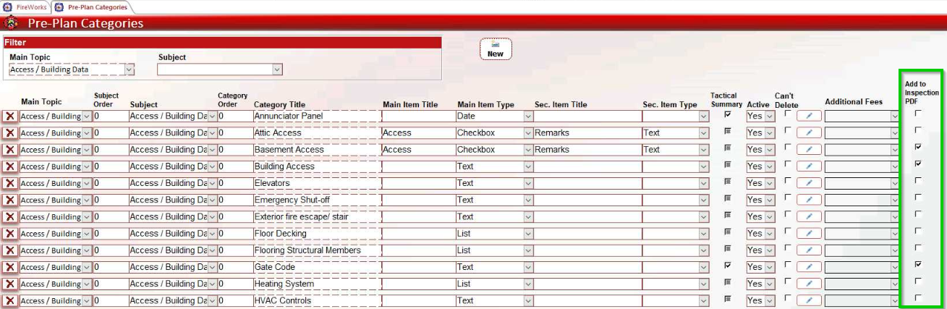The image size is (947, 309).
Task: Remove the Gate Code category row
Action: tap(10, 267)
